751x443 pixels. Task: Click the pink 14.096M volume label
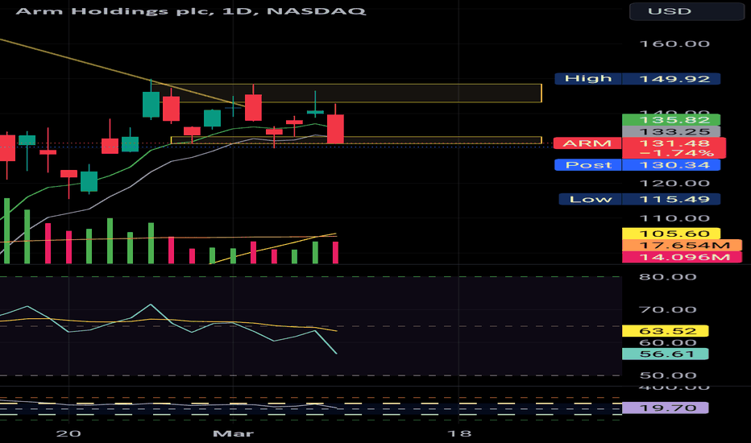[682, 257]
